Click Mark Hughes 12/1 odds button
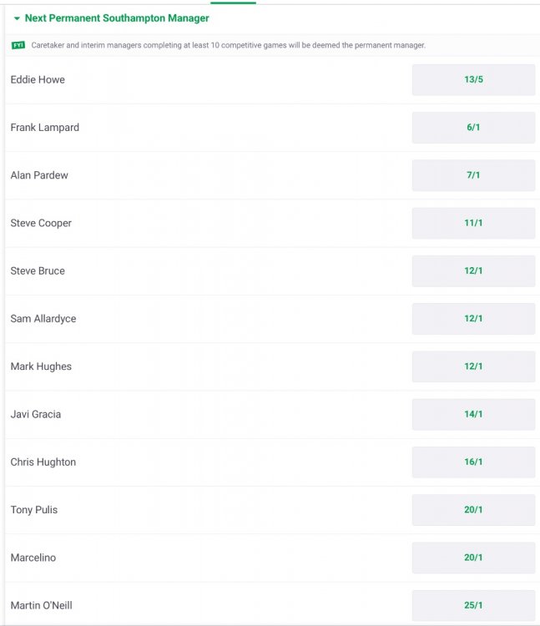Screen dimensions: 540x626 coord(473,366)
